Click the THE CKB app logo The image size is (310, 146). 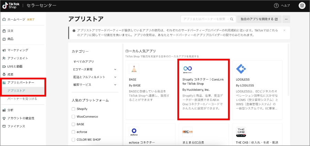coord(241,132)
